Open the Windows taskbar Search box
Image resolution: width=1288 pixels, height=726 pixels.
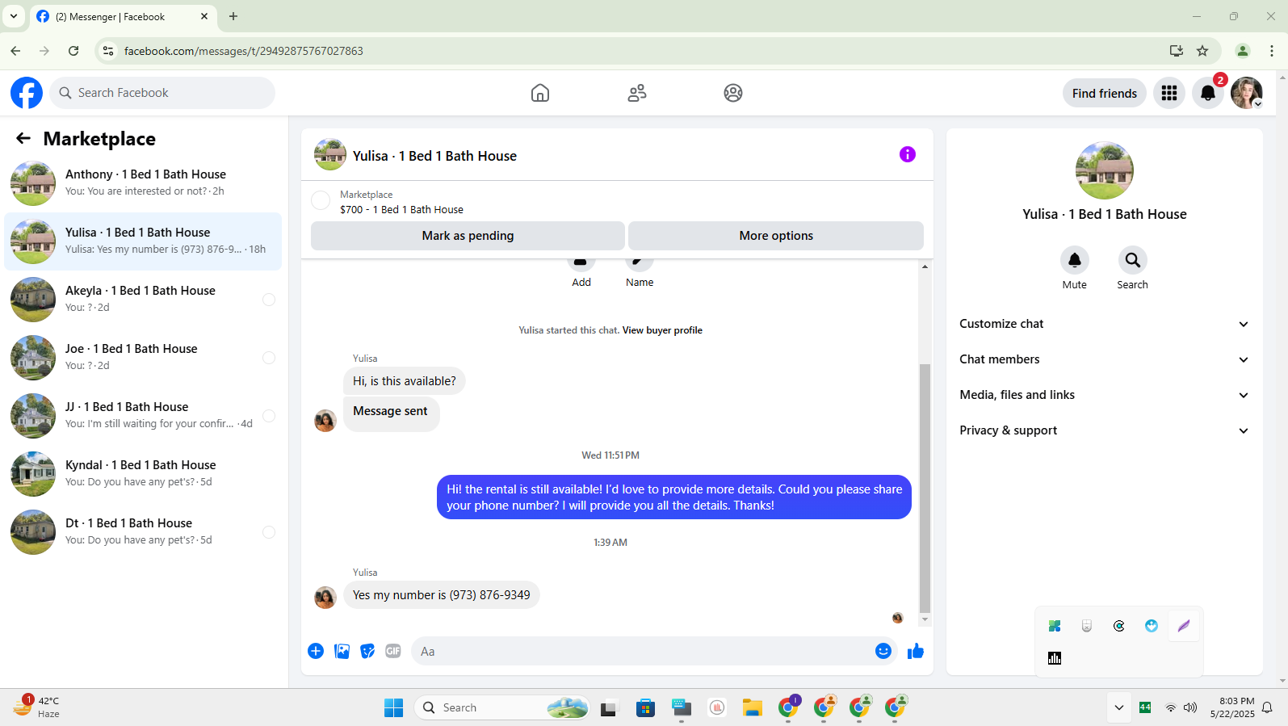pos(501,707)
